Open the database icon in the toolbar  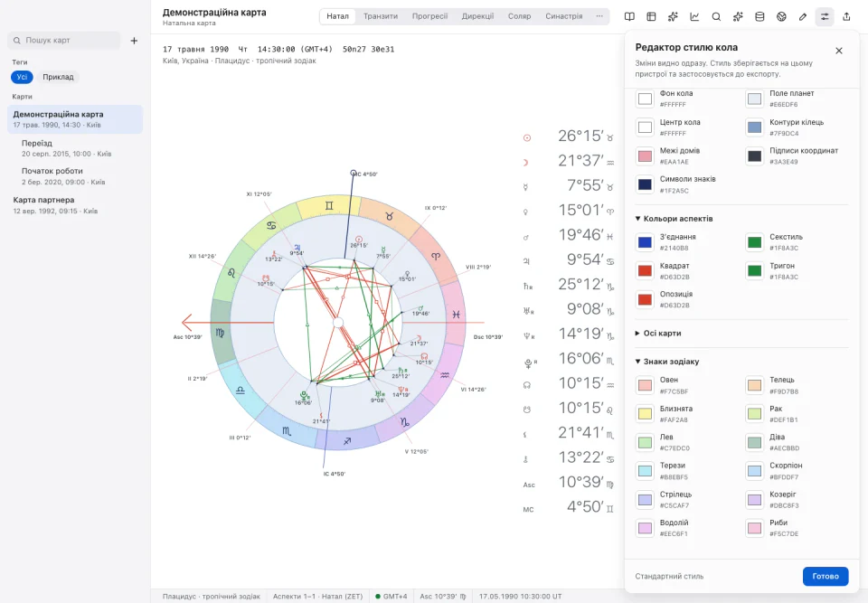click(x=759, y=16)
